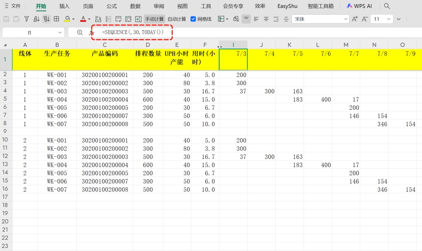Select the 7/9 date header cell
422x251 pixels.
pos(403,59)
